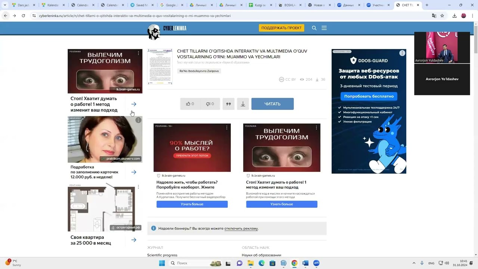The height and width of the screenshot is (269, 478).
Task: Open options dots on '90% мыслей' ad
Action: pyautogui.click(x=227, y=127)
